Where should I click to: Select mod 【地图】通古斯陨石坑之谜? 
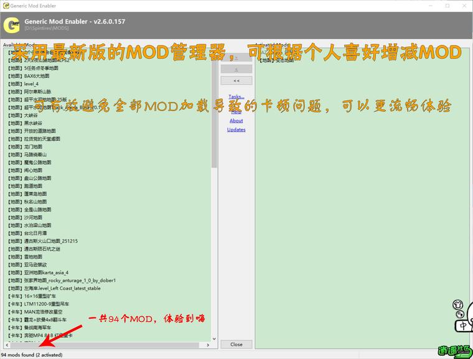(x=34, y=249)
